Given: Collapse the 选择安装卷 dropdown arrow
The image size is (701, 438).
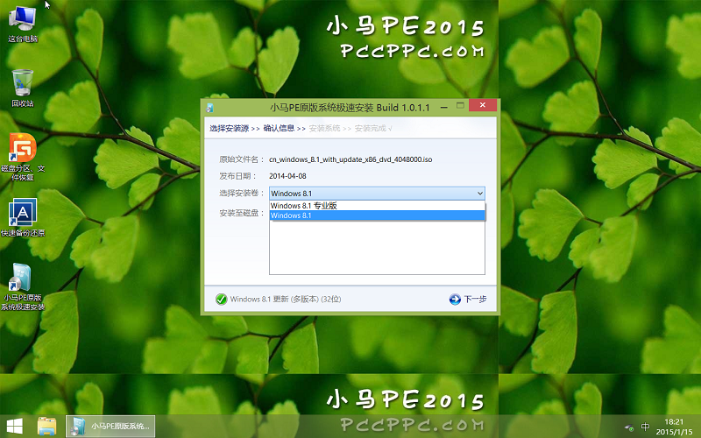Looking at the screenshot, I should pos(478,193).
